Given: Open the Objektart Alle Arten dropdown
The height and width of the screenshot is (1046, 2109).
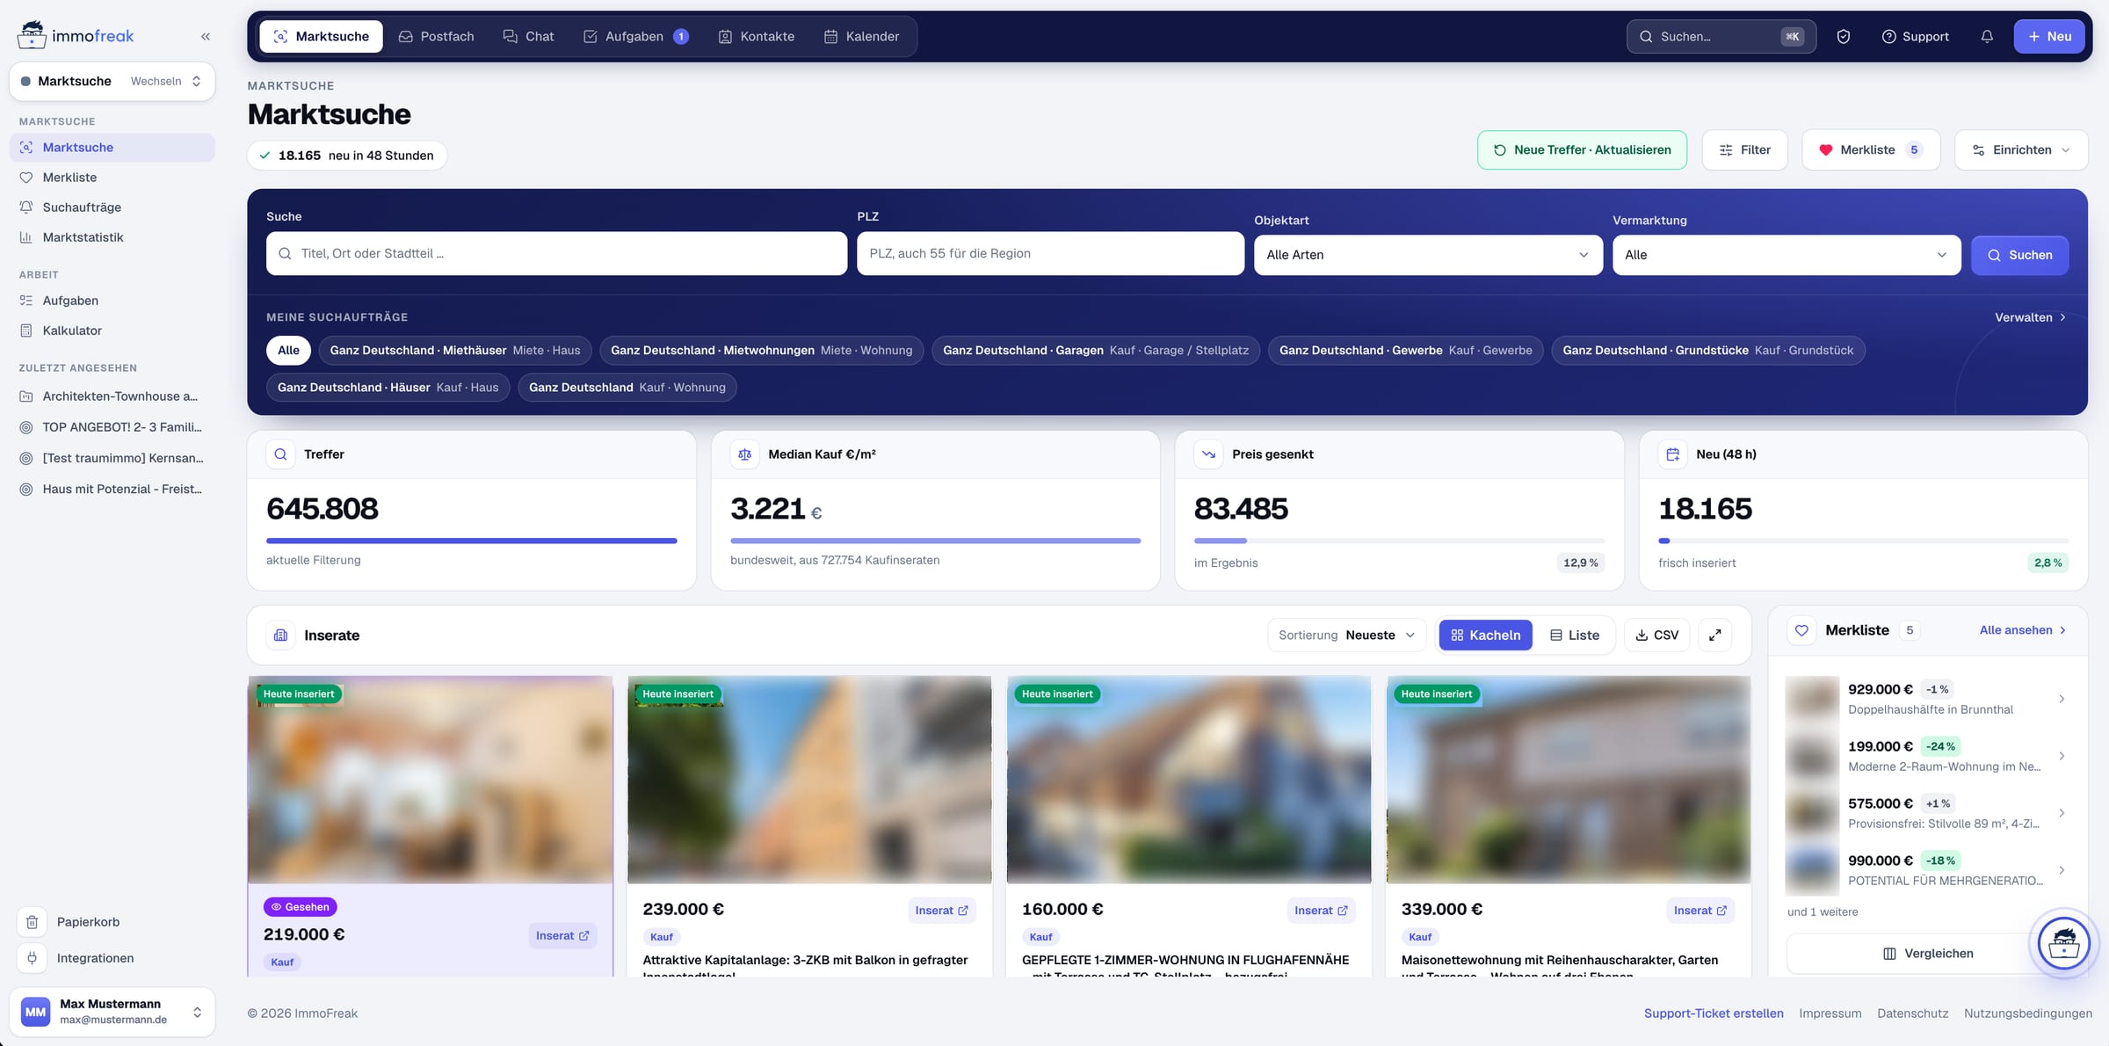Looking at the screenshot, I should point(1428,255).
